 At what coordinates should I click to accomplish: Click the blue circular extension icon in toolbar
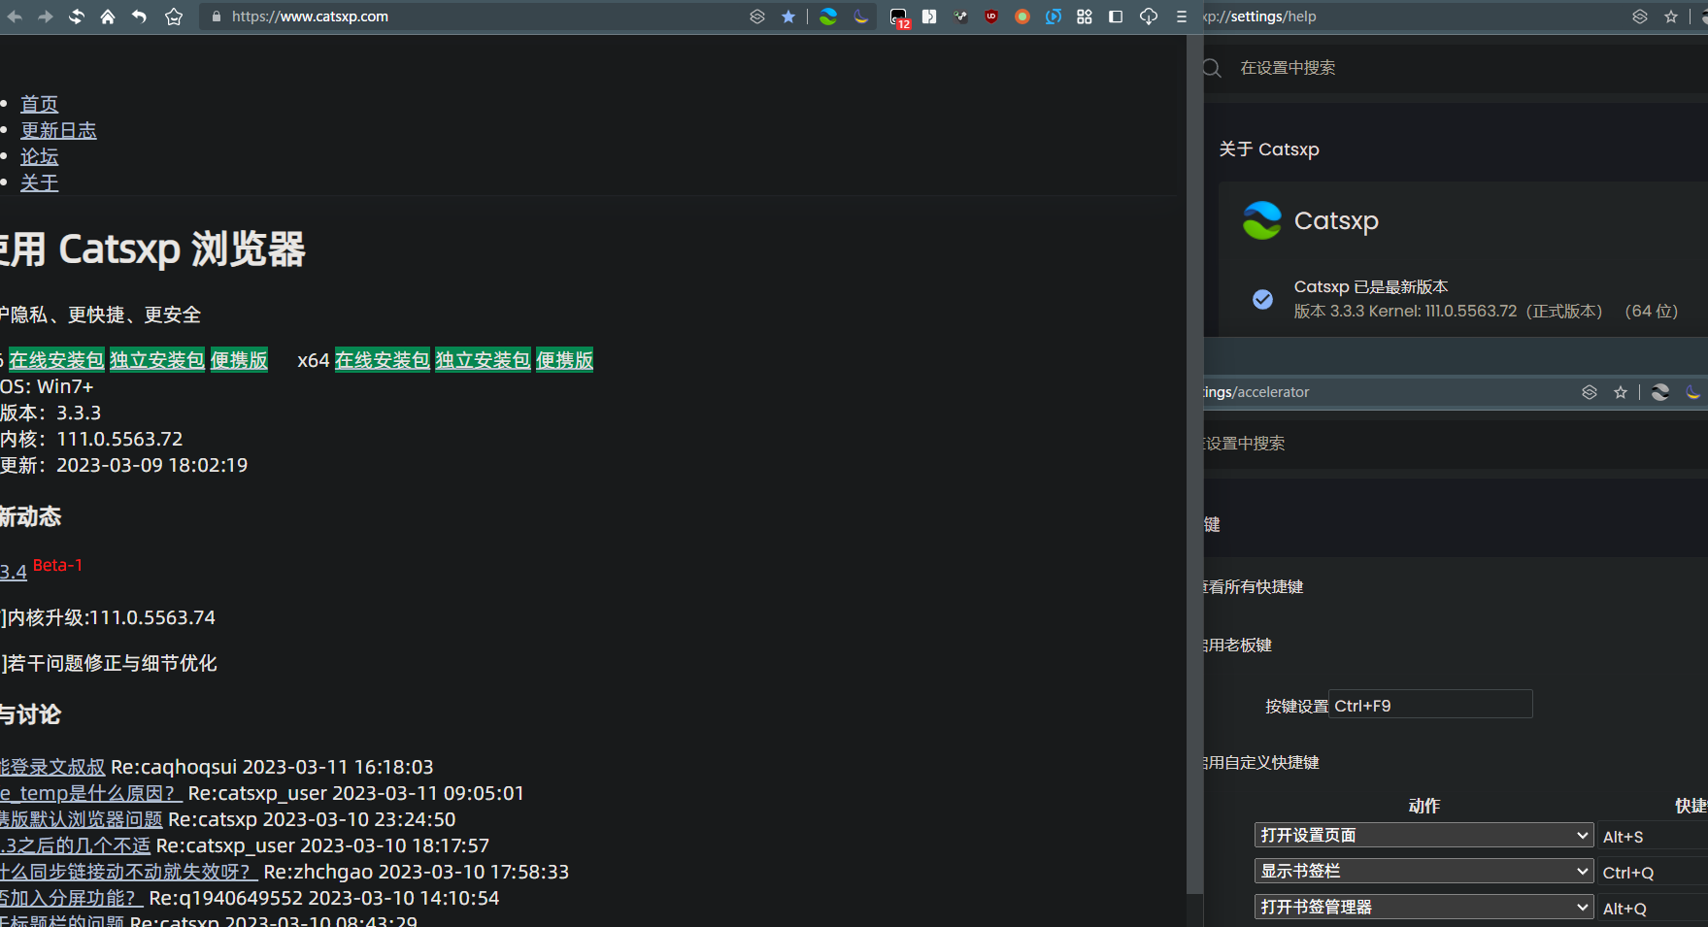[x=1054, y=17]
